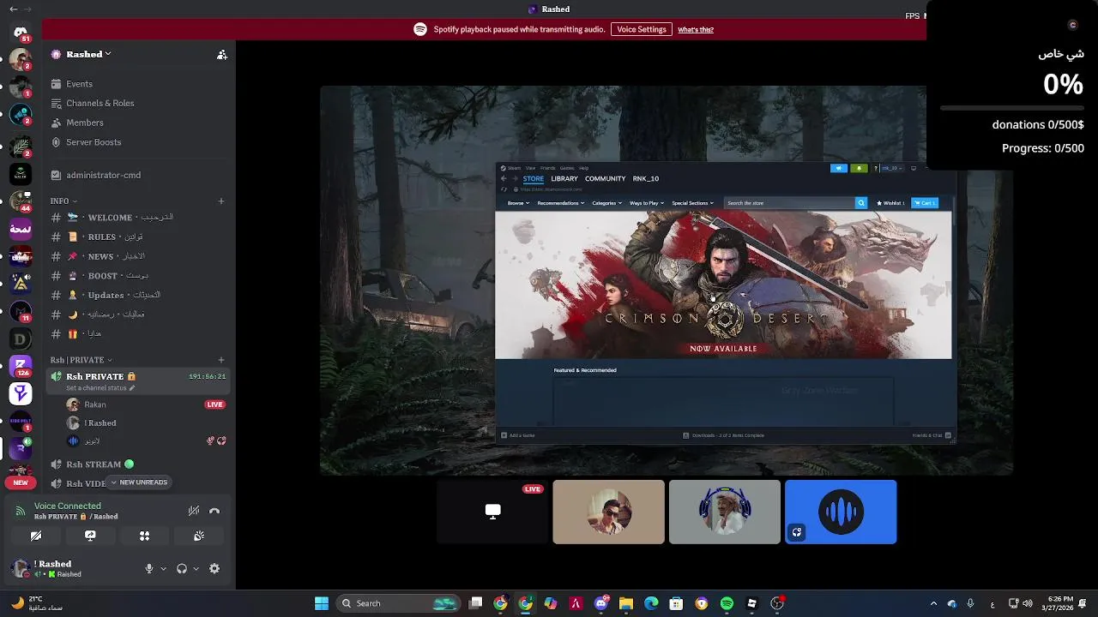
Task: Open the Steam Wishlist link
Action: click(890, 203)
